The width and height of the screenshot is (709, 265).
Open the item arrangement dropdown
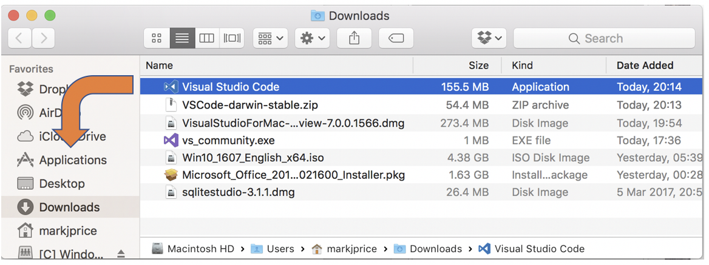[270, 38]
